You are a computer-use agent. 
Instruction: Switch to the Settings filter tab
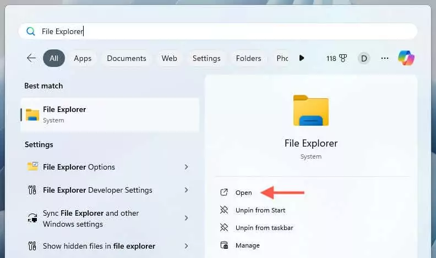(206, 58)
